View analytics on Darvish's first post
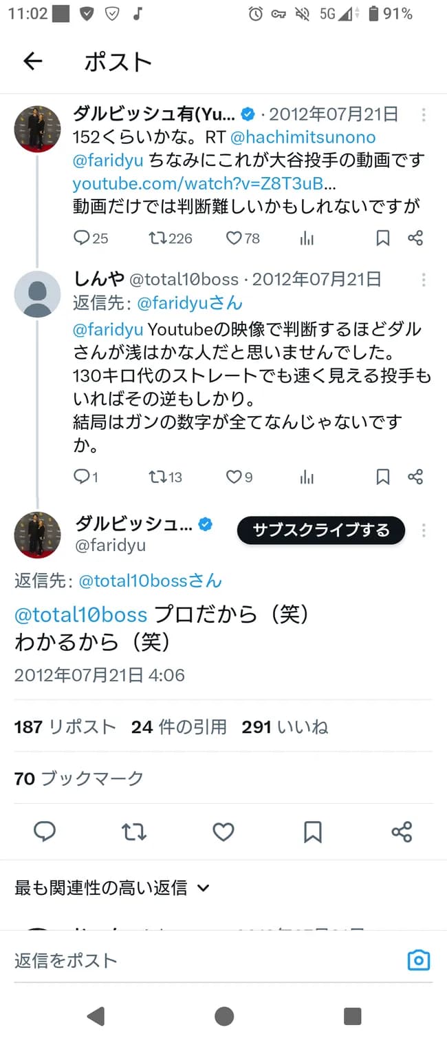447x1045 pixels. tap(307, 238)
